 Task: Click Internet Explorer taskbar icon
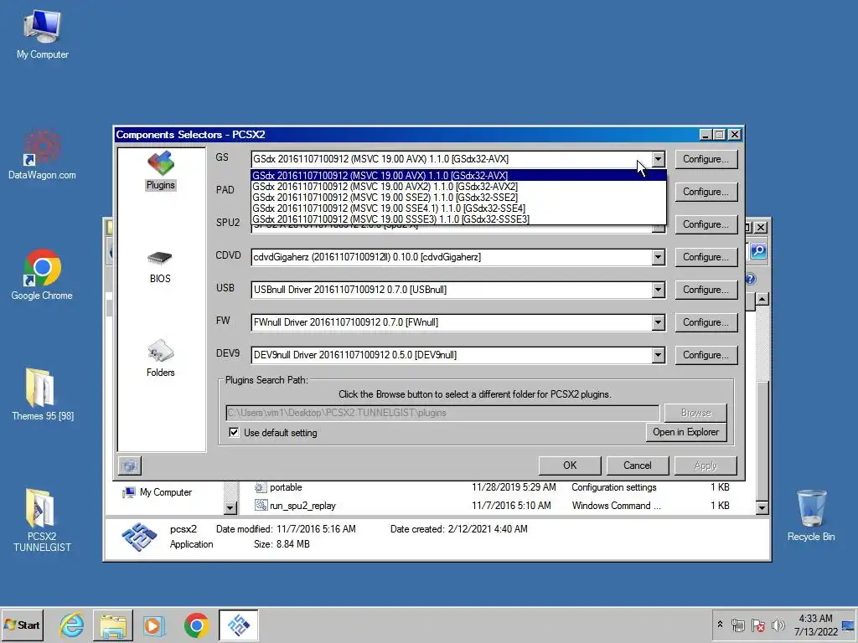click(72, 625)
